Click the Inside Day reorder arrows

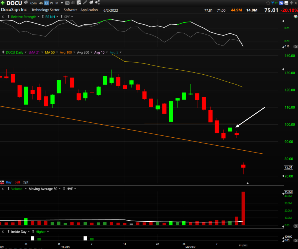9,232
